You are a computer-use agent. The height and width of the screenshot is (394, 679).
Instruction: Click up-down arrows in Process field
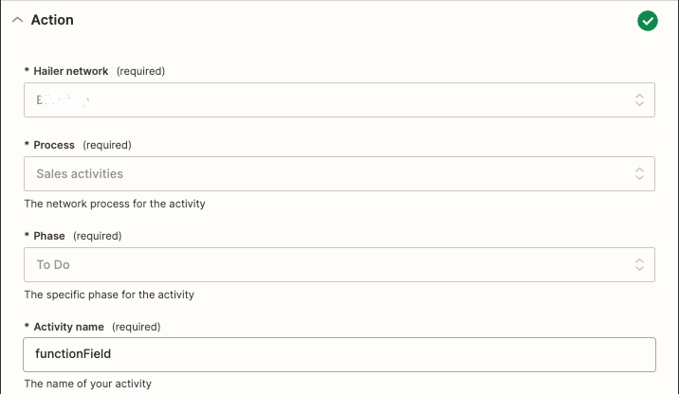(x=639, y=174)
